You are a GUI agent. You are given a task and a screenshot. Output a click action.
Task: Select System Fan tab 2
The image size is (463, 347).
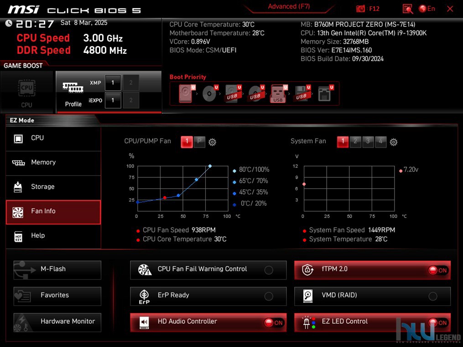click(355, 142)
